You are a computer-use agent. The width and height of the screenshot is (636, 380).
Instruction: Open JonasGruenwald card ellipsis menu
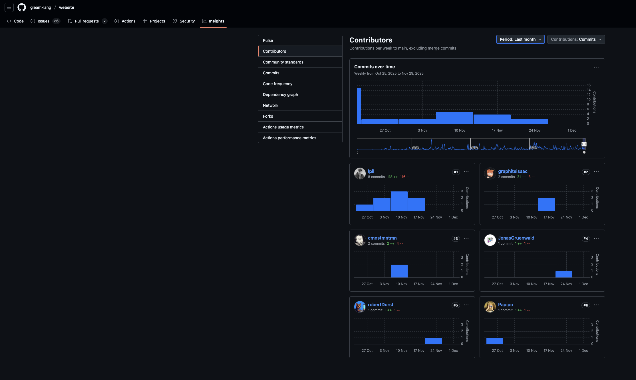click(x=596, y=238)
